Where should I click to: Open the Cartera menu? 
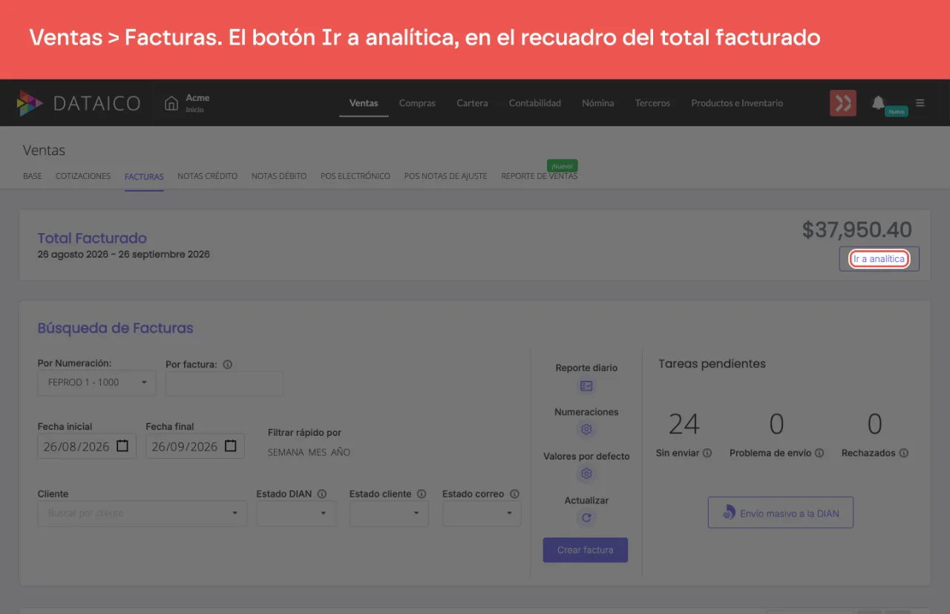point(472,103)
